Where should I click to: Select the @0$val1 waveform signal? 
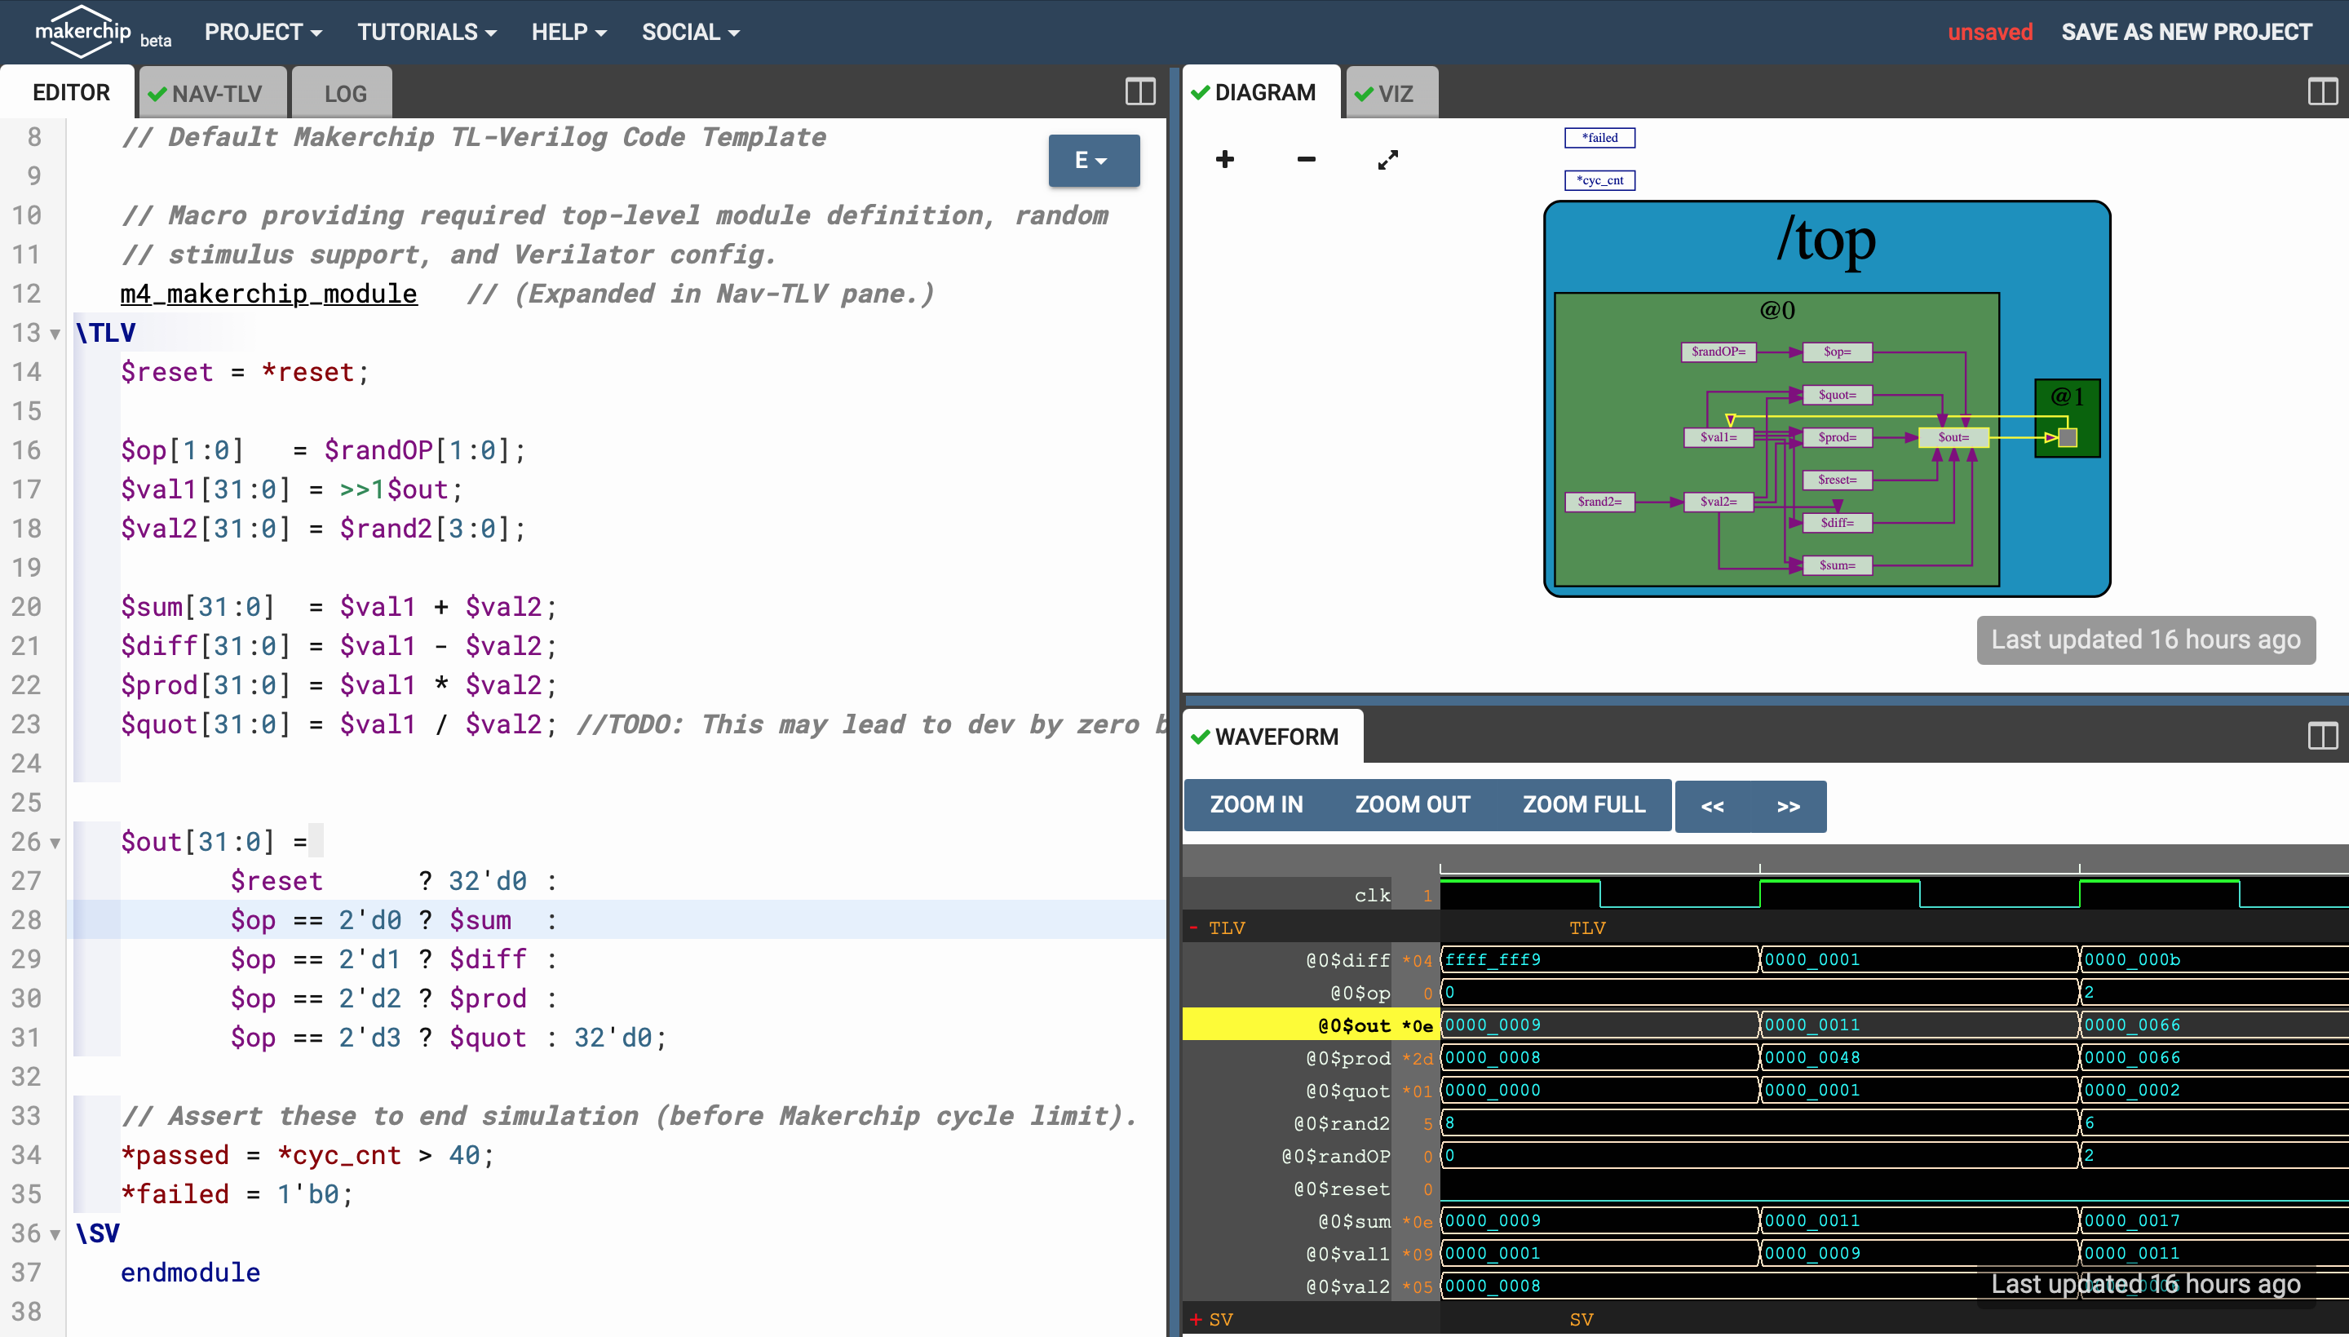coord(1347,1255)
